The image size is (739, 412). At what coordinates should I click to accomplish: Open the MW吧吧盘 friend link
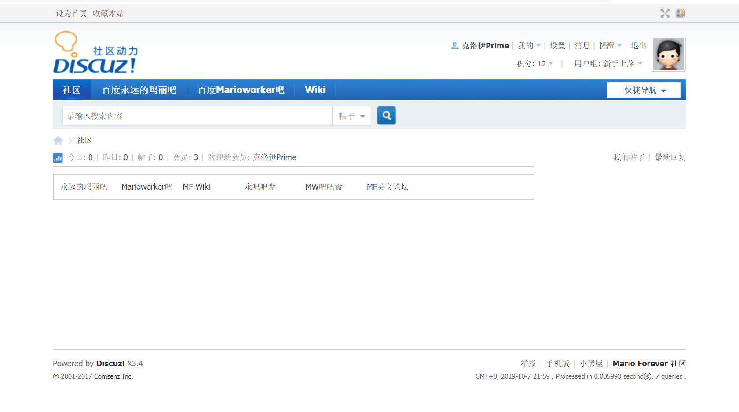click(x=324, y=187)
